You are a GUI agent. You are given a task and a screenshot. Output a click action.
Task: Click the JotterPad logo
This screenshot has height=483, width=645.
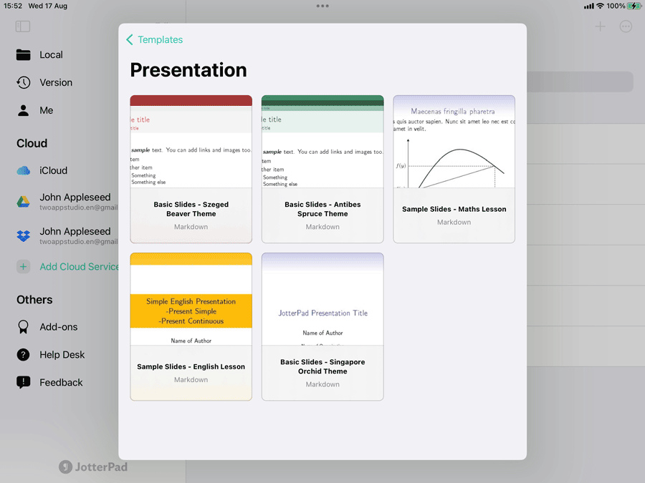pos(94,467)
